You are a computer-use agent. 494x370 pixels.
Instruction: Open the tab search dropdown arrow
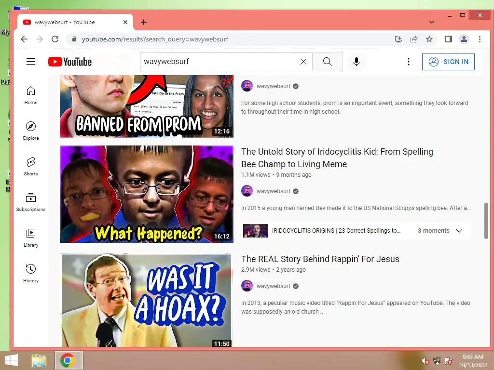432,22
